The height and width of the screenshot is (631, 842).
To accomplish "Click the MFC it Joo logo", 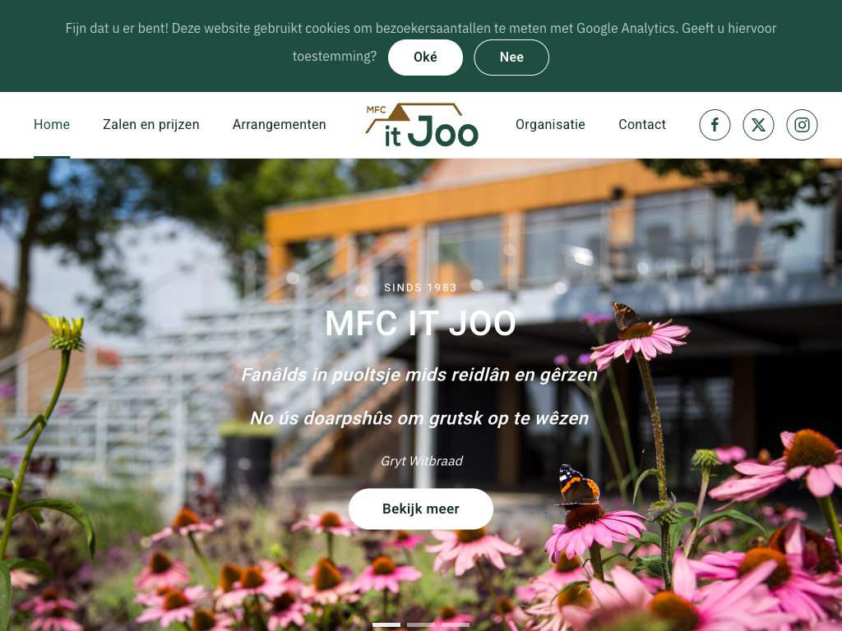I will [422, 125].
